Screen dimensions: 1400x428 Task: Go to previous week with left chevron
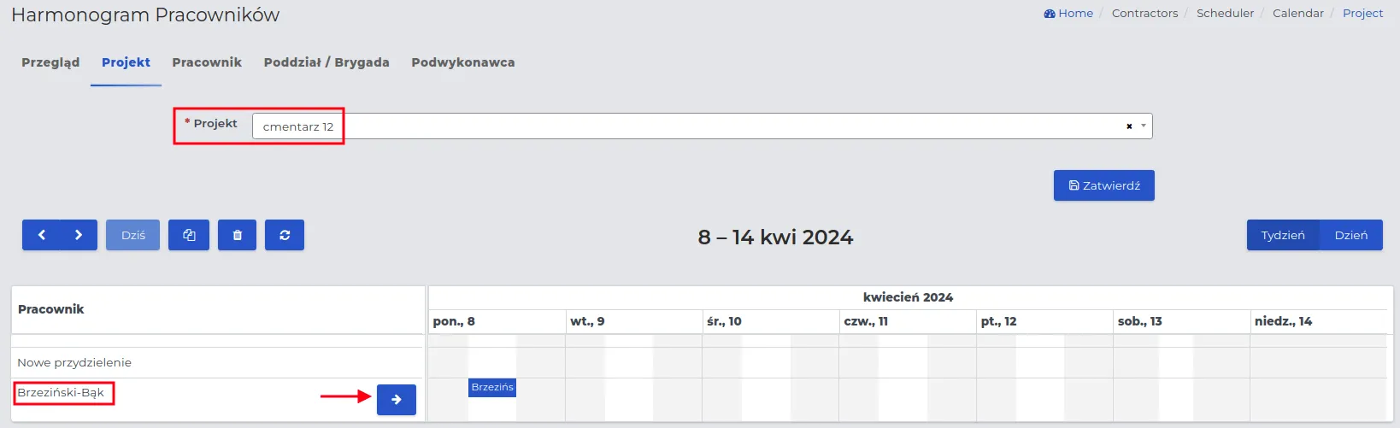point(41,235)
